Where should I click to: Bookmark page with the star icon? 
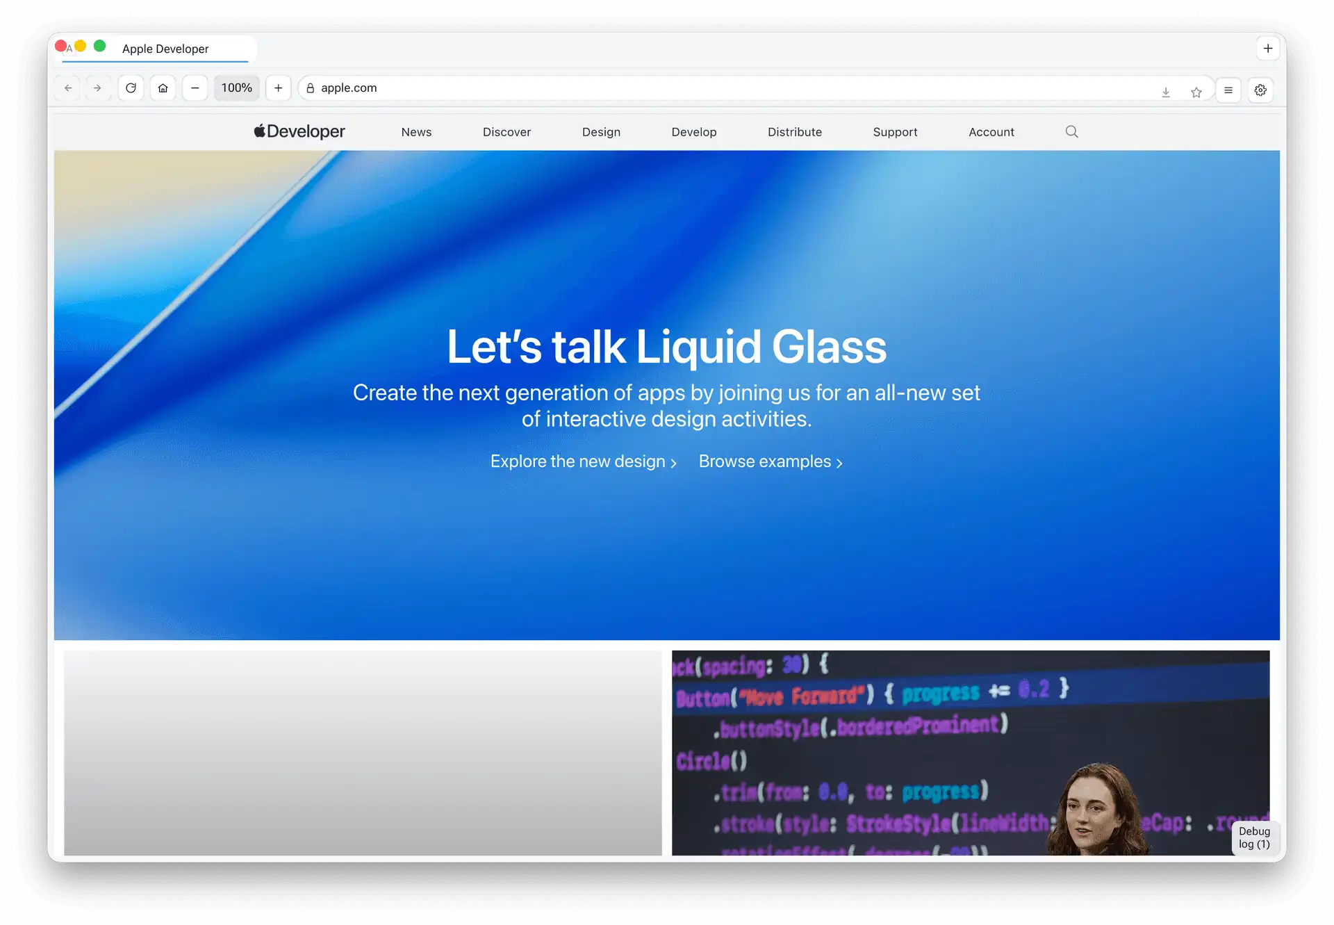click(1196, 92)
